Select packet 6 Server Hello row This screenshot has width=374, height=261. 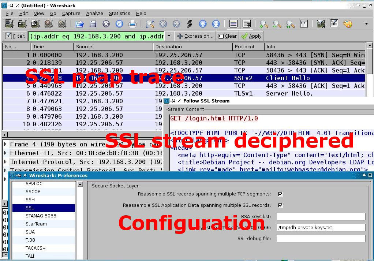184,93
